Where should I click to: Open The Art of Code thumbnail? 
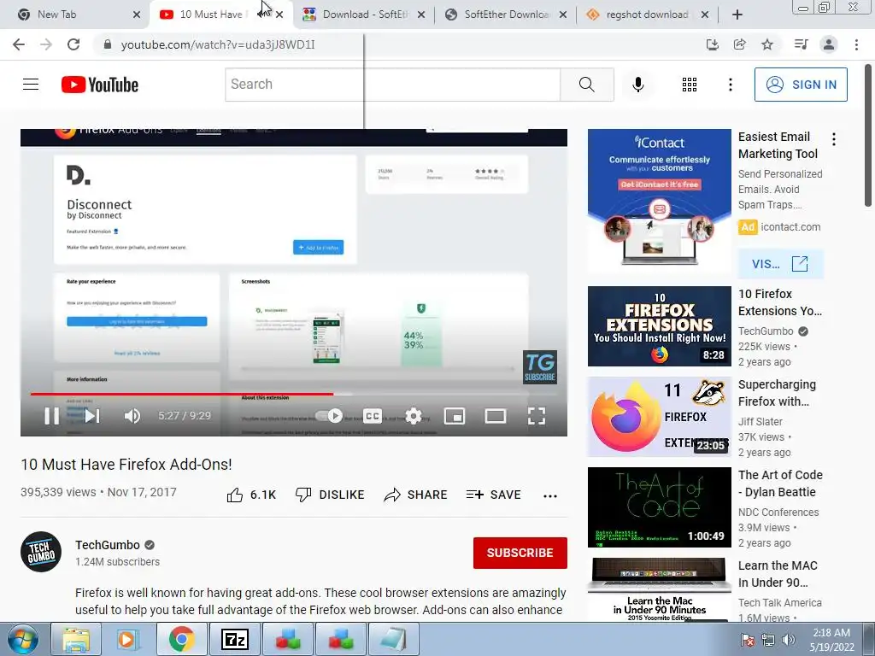659,507
